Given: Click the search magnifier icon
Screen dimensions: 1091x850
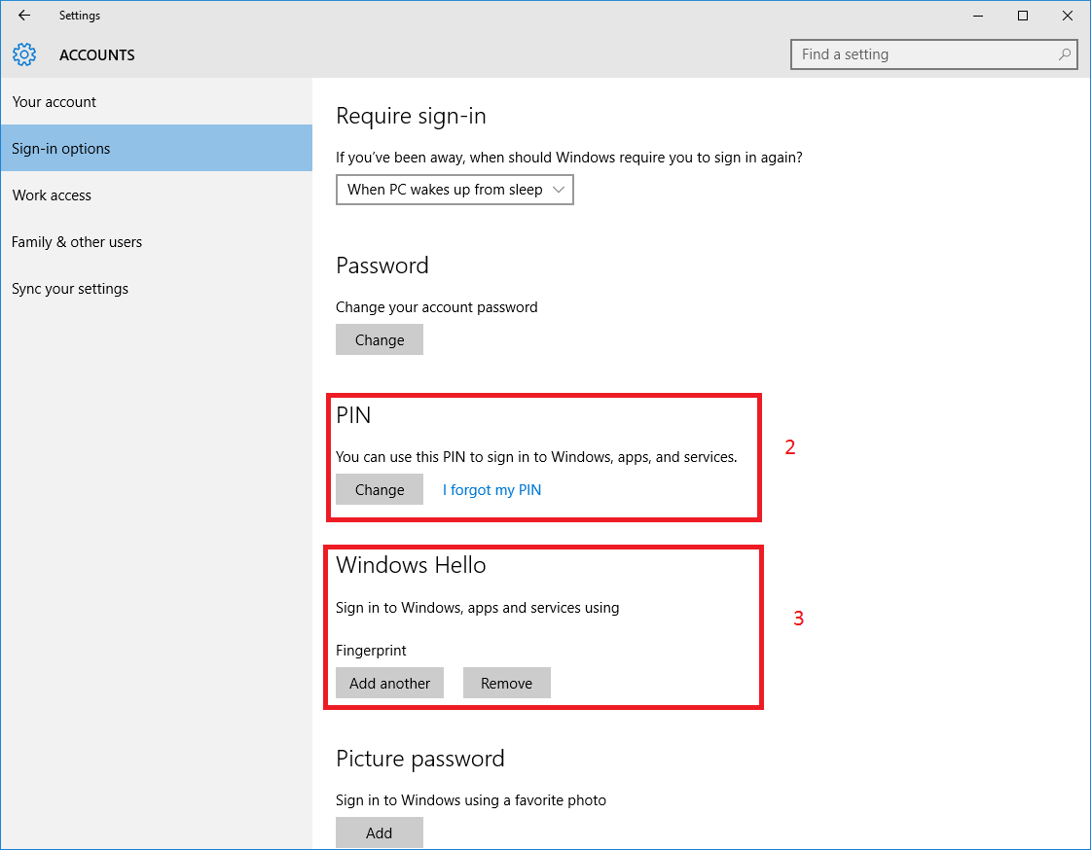Looking at the screenshot, I should click(1064, 54).
